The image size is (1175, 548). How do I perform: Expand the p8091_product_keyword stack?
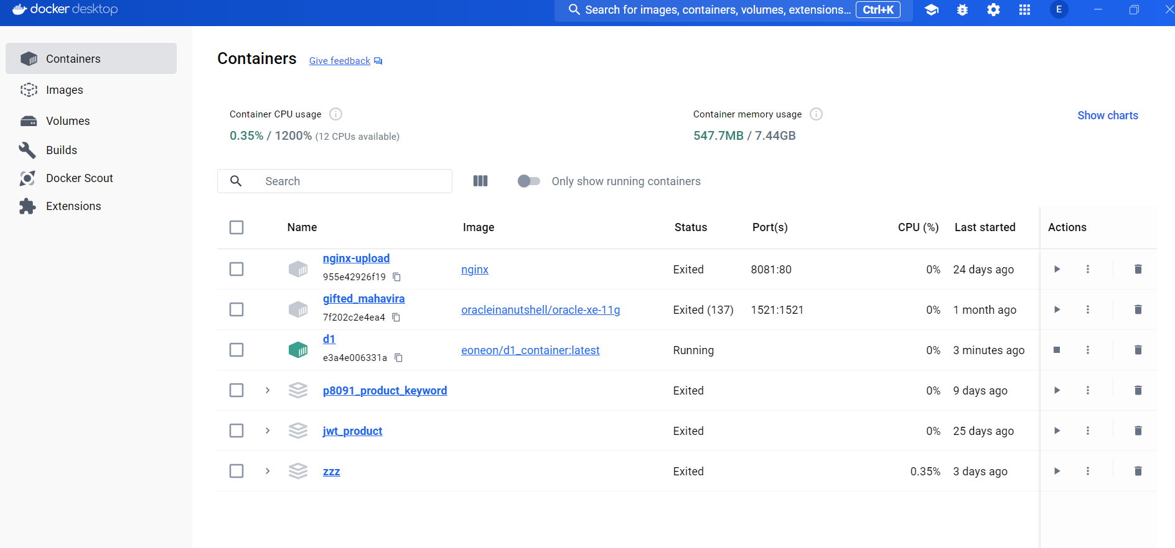pos(268,390)
